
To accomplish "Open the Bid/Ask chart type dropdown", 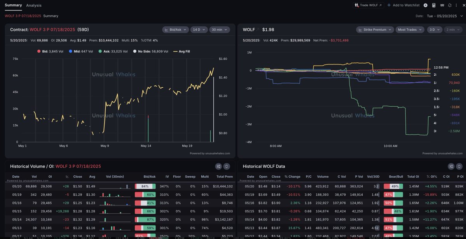I will pos(175,29).
